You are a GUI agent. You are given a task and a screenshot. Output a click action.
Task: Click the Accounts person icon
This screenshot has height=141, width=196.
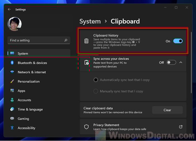[x=12, y=100]
